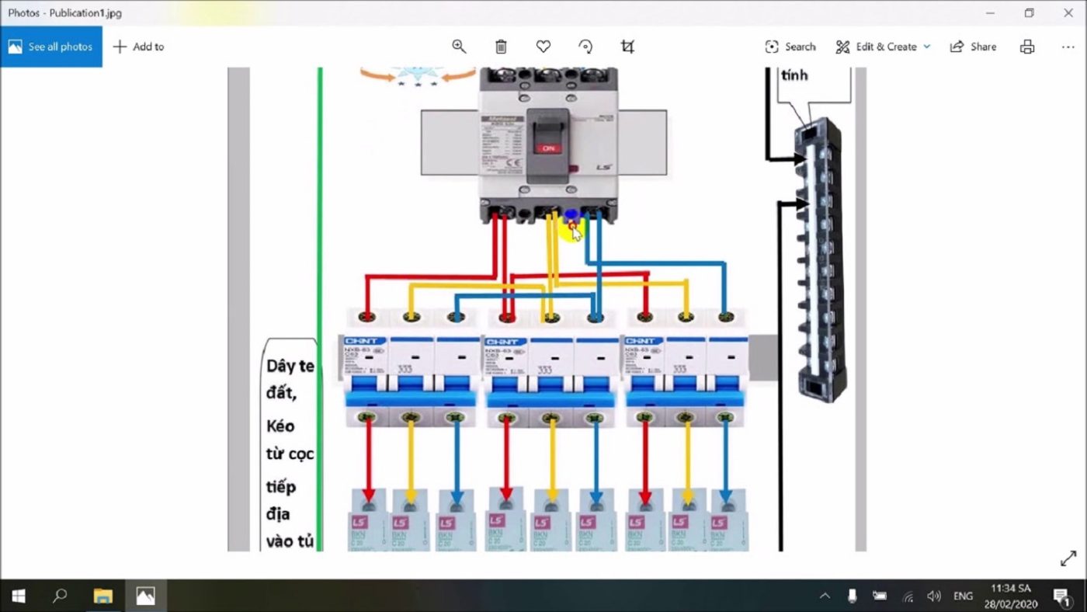Open File Explorer from taskbar
The height and width of the screenshot is (612, 1087).
tap(102, 596)
